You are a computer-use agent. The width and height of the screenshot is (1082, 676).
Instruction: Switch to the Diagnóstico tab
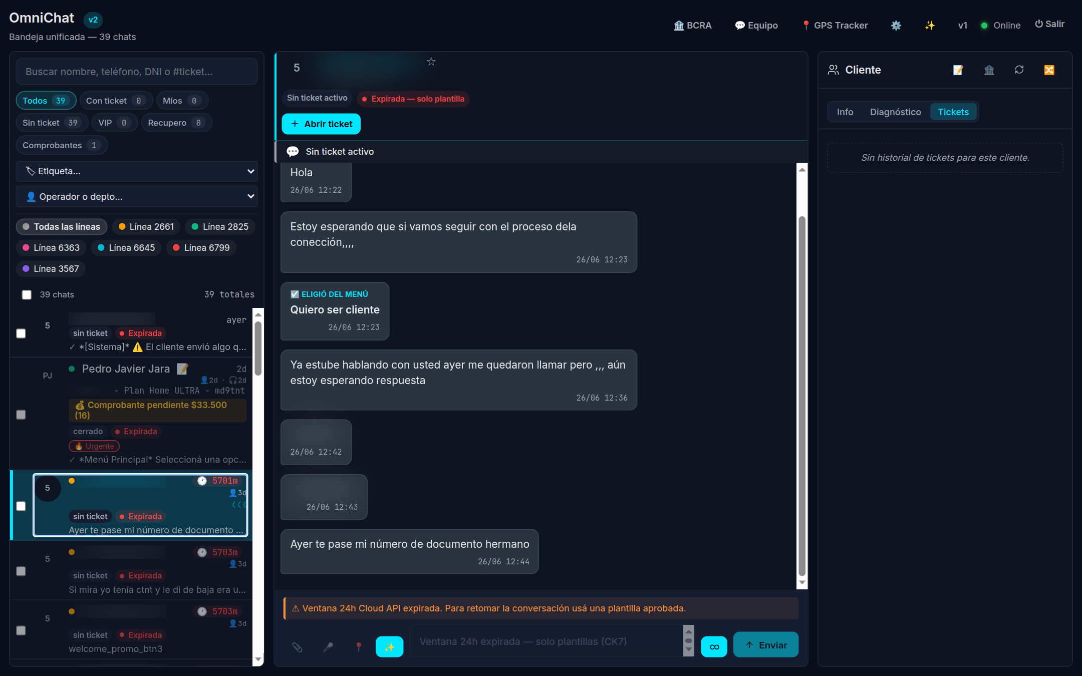coord(895,112)
